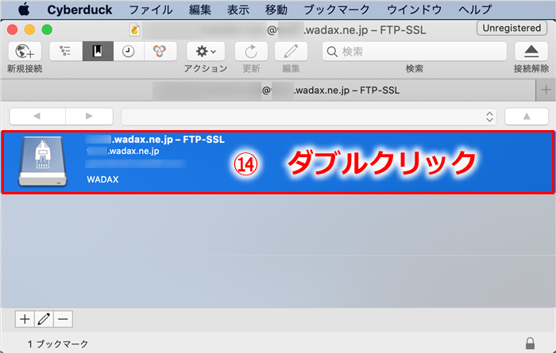The image size is (556, 353).
Task: Open the path dropdown selector
Action: coord(308,117)
